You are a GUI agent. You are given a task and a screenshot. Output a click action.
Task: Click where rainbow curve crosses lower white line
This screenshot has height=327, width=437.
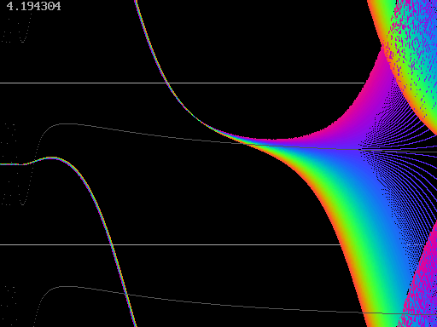coord(112,244)
